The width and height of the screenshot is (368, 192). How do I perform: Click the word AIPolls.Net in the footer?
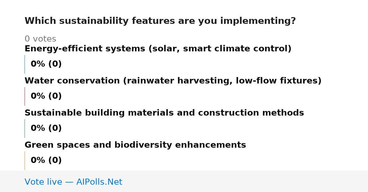pyautogui.click(x=99, y=182)
